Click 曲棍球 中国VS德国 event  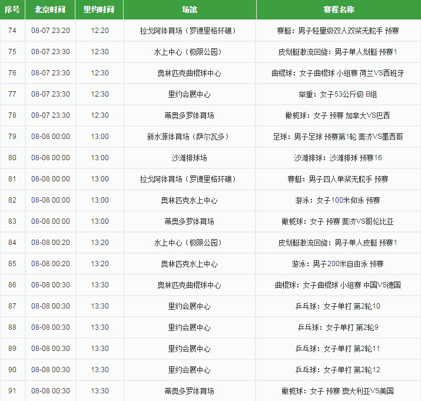pos(338,286)
